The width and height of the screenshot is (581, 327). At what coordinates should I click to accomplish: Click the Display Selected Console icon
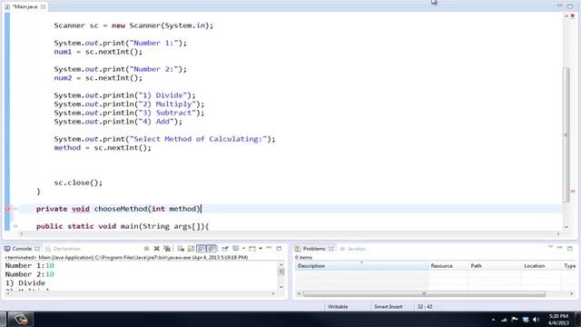[236, 248]
